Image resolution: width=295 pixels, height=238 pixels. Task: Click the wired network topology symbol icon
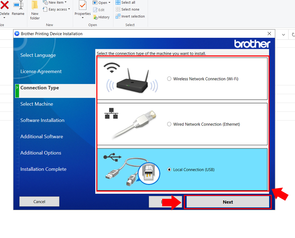pyautogui.click(x=111, y=113)
